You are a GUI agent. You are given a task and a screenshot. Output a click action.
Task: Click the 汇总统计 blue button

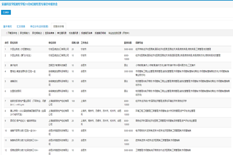[6, 12]
